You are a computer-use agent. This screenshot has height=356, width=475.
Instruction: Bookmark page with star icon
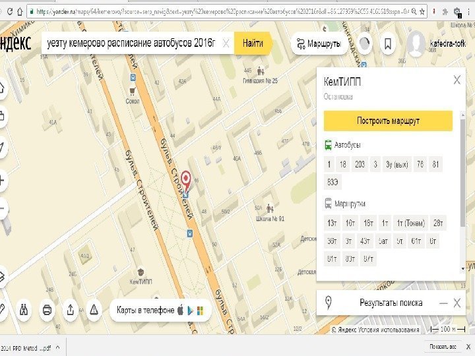tap(422, 11)
